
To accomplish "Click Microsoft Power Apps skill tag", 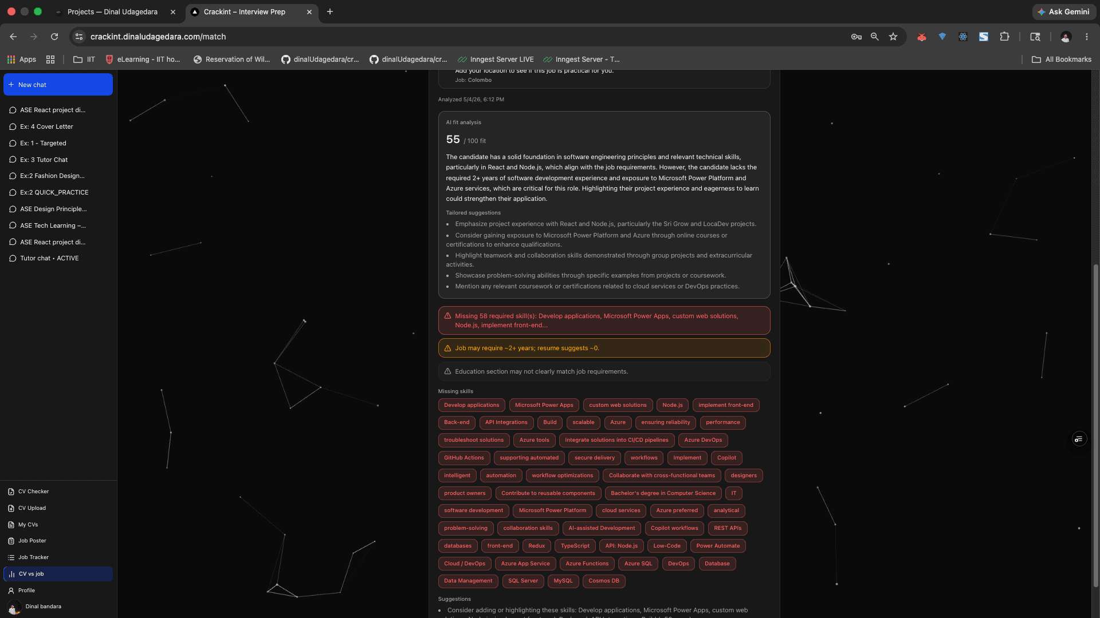I will [544, 405].
